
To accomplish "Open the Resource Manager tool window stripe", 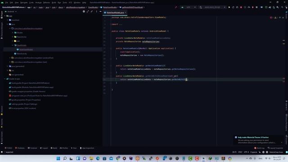I will tap(2, 31).
